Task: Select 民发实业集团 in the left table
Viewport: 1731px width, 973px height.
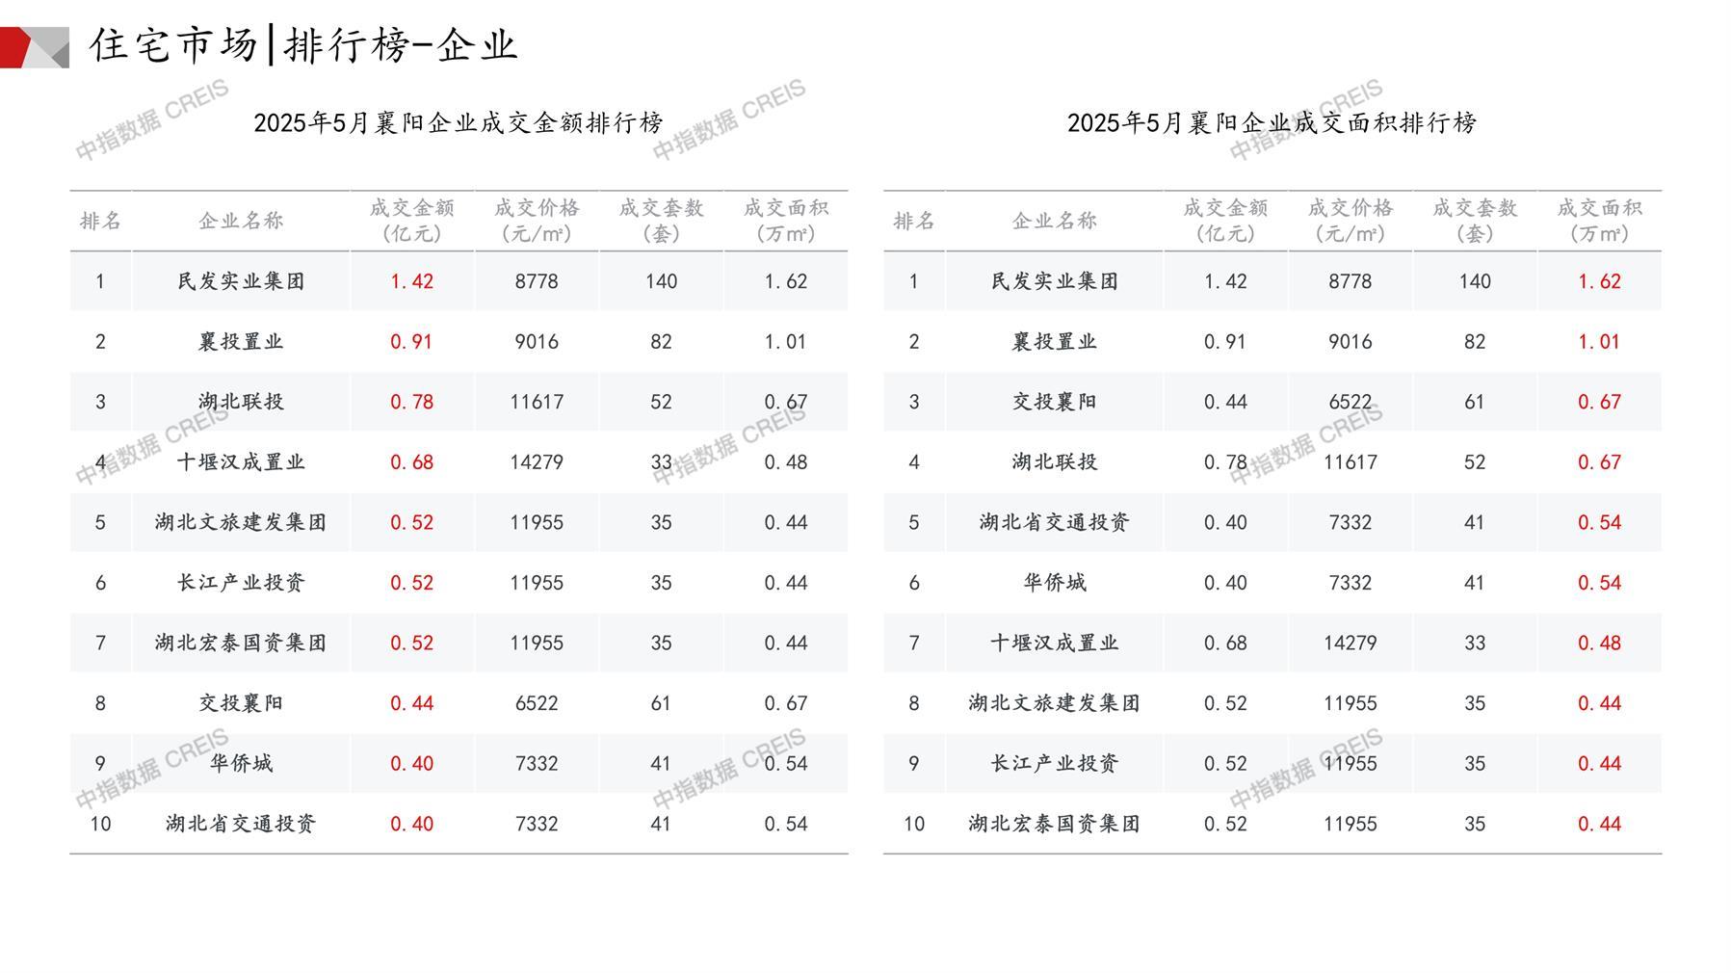Action: [x=241, y=281]
